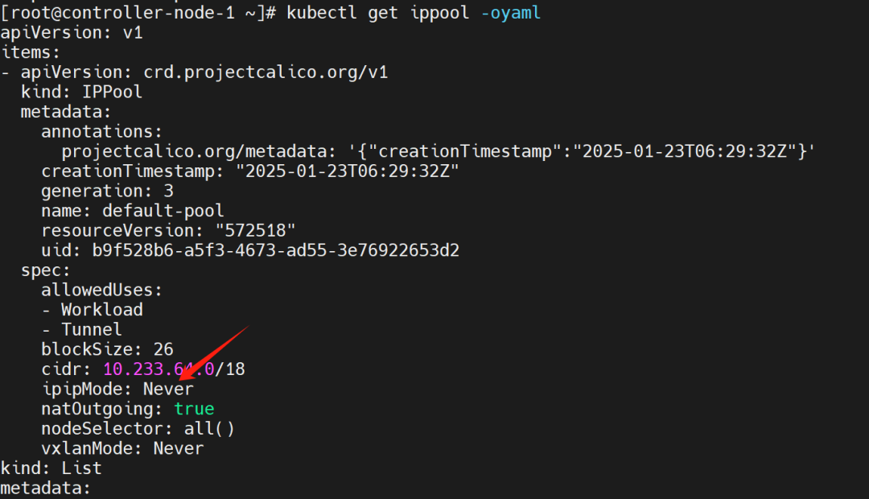
Task: Click the Tunnel entry under allowedUses
Action: (x=92, y=330)
